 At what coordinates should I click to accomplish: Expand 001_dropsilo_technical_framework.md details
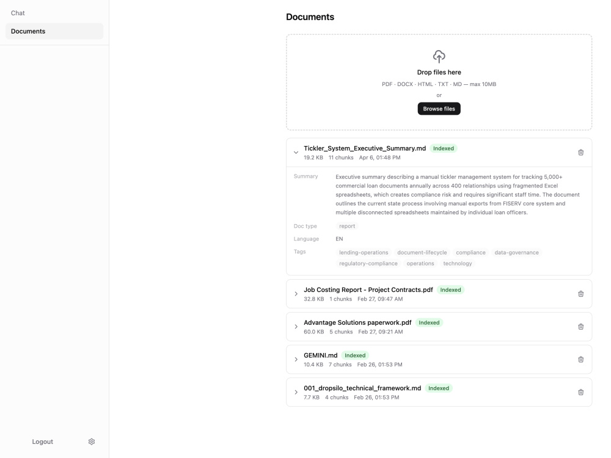[x=296, y=392]
